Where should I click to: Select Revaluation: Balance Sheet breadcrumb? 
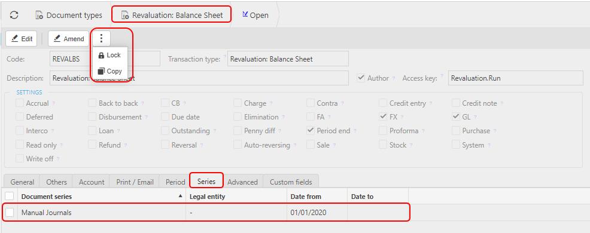point(172,16)
